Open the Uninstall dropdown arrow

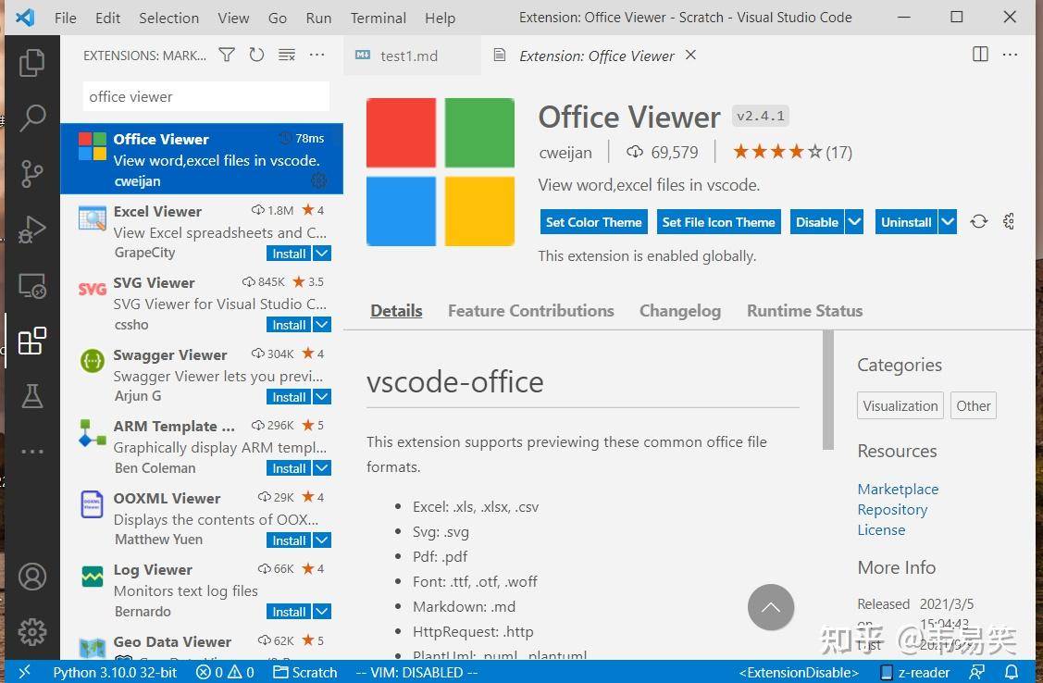tap(948, 221)
